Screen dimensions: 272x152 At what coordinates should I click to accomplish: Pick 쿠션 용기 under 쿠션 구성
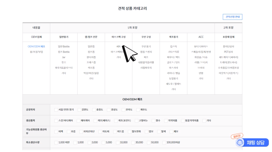pos(146,47)
